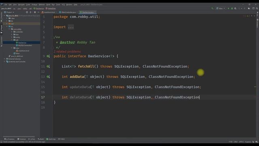The width and height of the screenshot is (259, 146).
Task: Expand the lib folder in project tree
Action: (7, 21)
